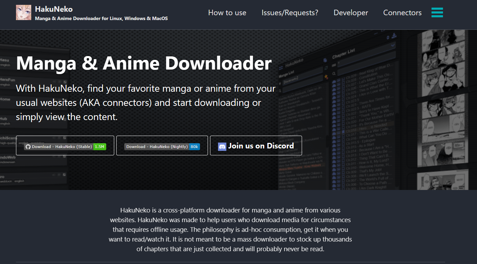
Task: Click the orange bookmarks star icon in the app screenshot
Action: pyautogui.click(x=326, y=76)
